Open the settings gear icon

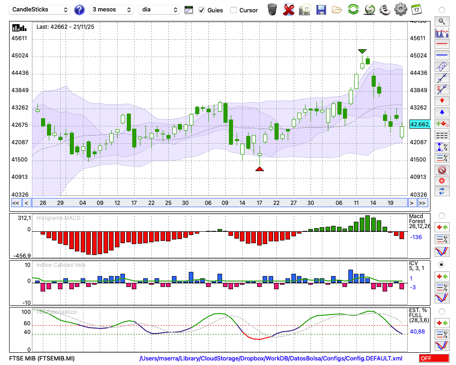coord(400,10)
